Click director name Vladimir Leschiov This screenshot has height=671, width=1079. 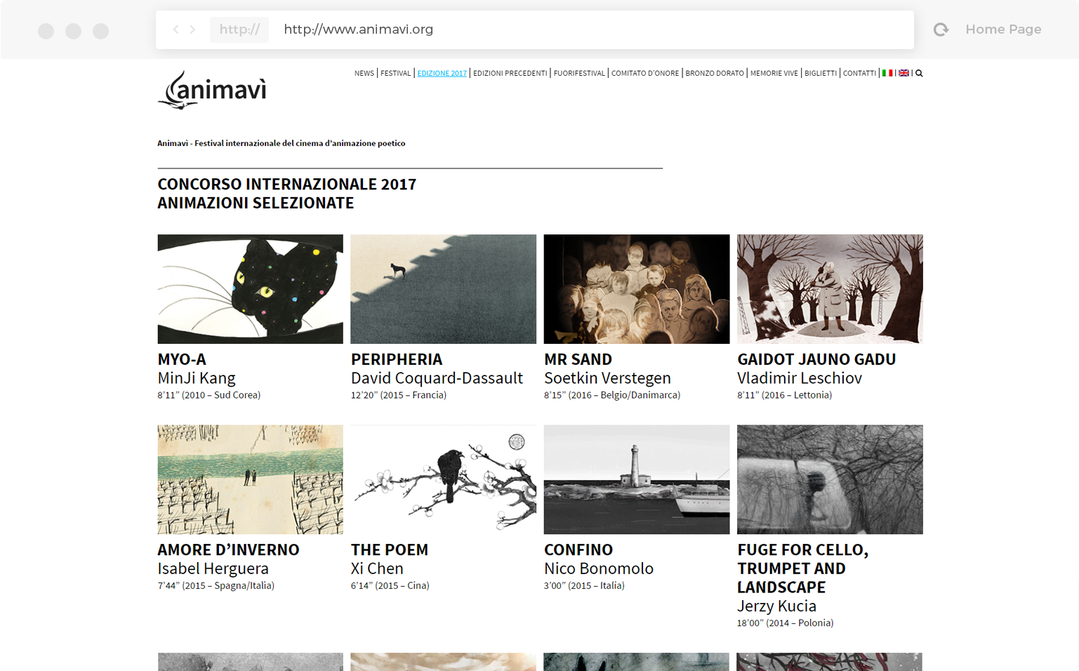pos(800,378)
